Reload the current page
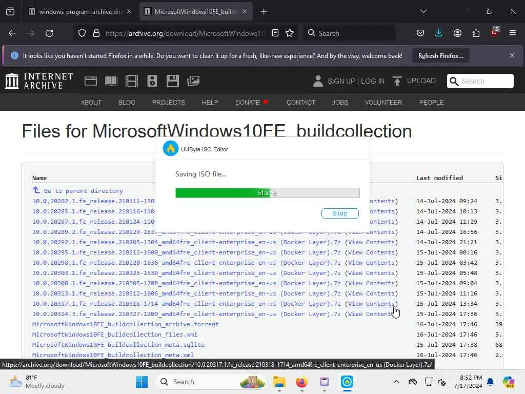 [x=49, y=33]
